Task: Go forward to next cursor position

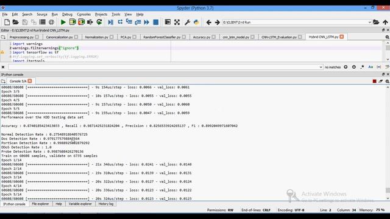Action: 218,23
